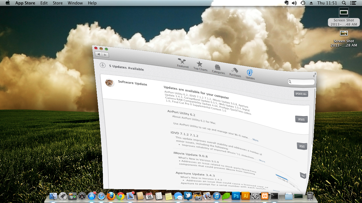Screen dimensions: 362x203
Task: Launch XAMPP from the Dock
Action: (264, 196)
